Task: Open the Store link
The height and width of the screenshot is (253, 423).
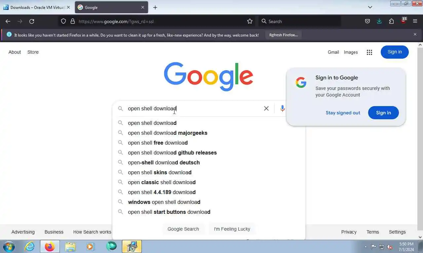Action: click(33, 52)
